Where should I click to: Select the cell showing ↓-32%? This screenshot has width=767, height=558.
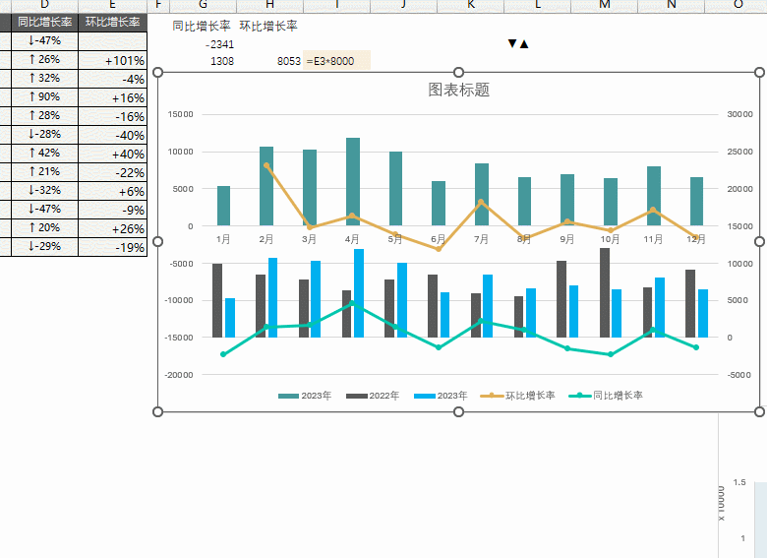pos(44,190)
